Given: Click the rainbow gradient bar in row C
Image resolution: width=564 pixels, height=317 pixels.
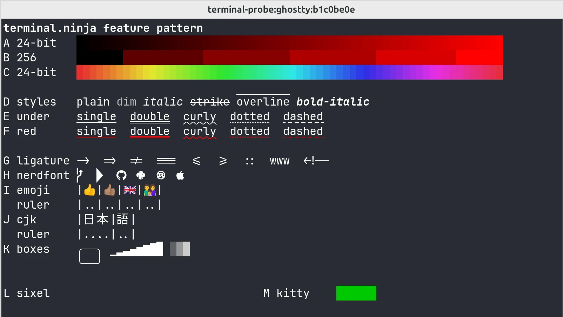Looking at the screenshot, I should 290,72.
